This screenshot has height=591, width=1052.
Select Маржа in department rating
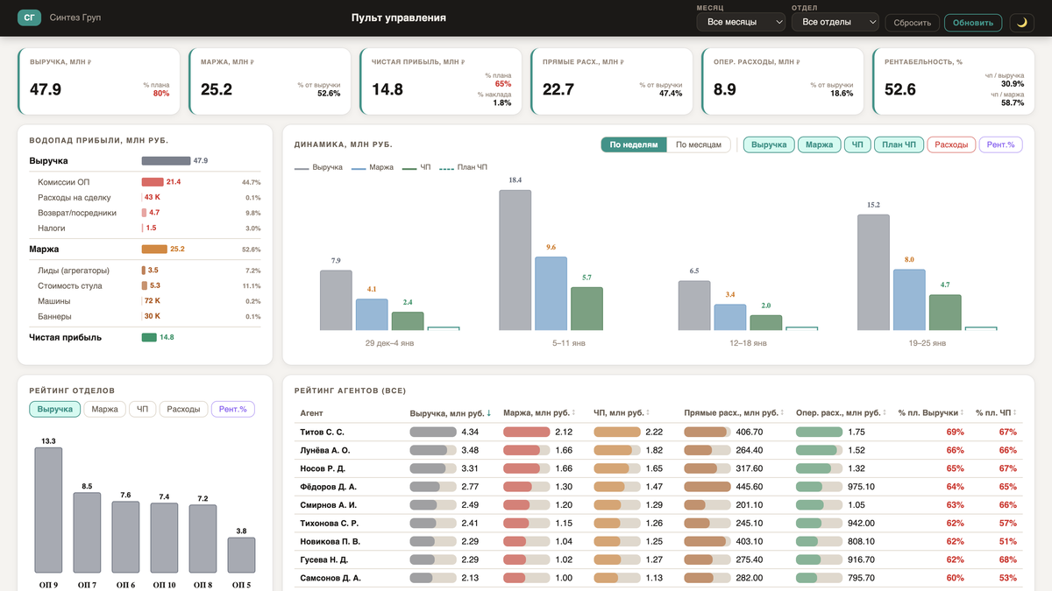click(104, 409)
